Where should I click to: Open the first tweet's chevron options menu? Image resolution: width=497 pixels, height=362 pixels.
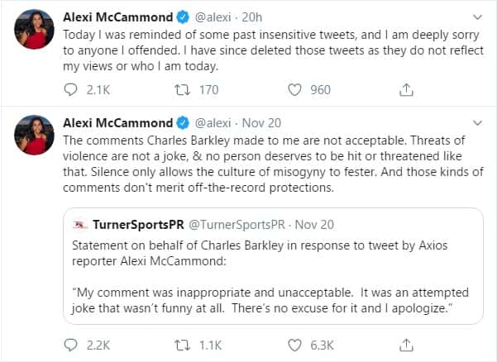[x=477, y=17]
